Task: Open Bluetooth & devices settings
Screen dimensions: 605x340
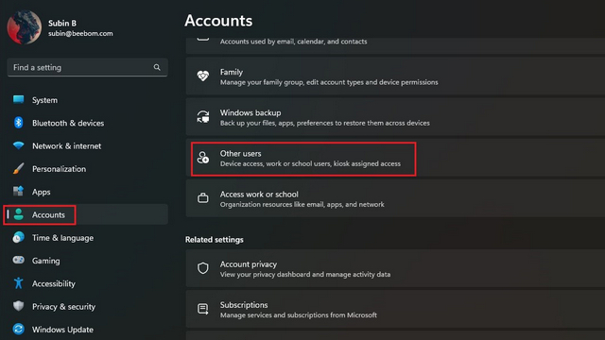Action: tap(87, 123)
